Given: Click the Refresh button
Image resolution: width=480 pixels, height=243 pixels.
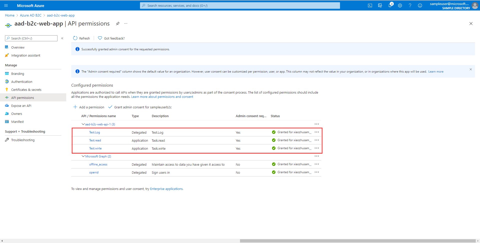Looking at the screenshot, I should pos(81,38).
